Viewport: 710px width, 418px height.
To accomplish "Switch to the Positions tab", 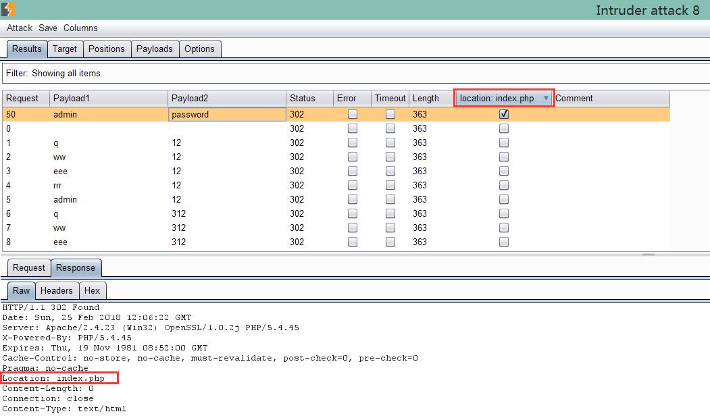I will 107,49.
